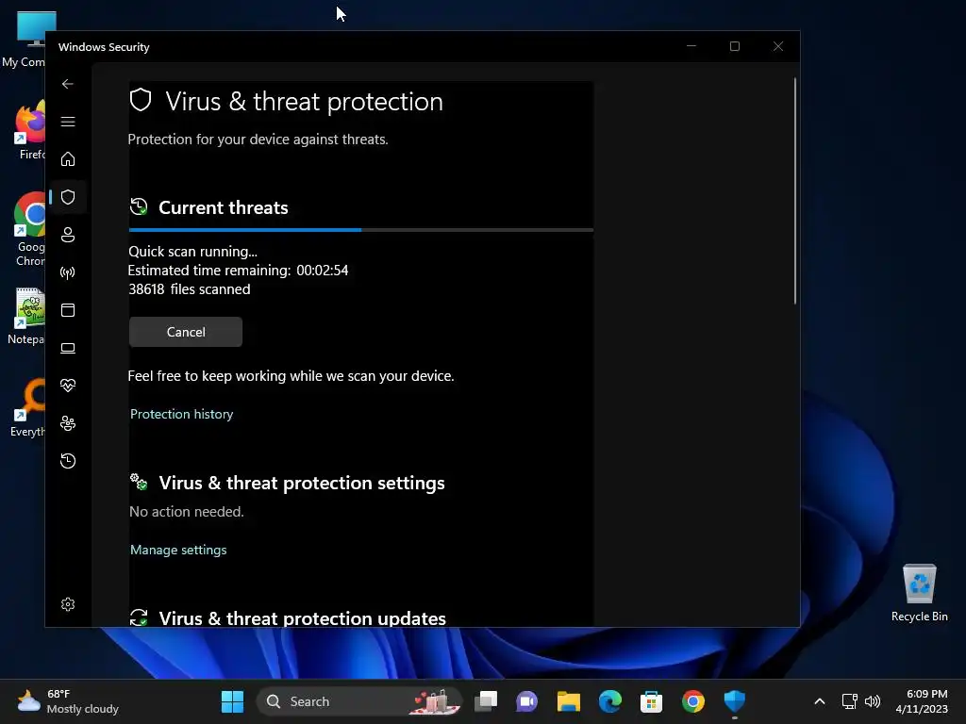This screenshot has height=724, width=966.
Task: Open the Home section in sidebar
Action: point(68,159)
